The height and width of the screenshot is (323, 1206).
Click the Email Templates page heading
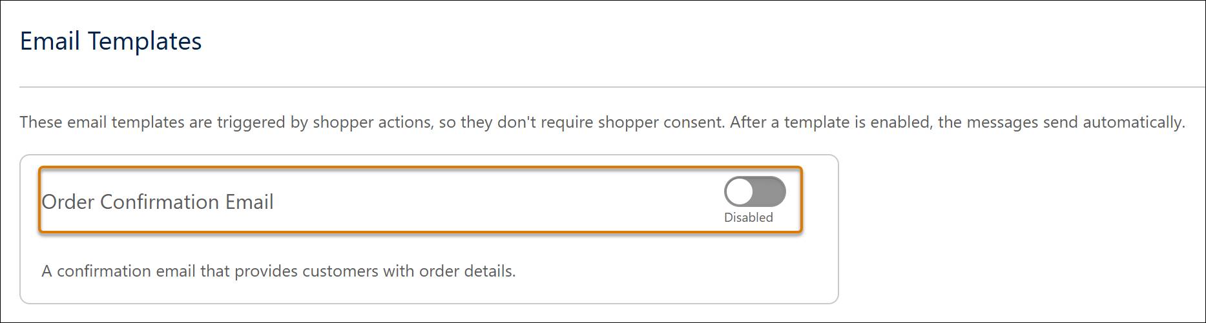click(x=110, y=41)
